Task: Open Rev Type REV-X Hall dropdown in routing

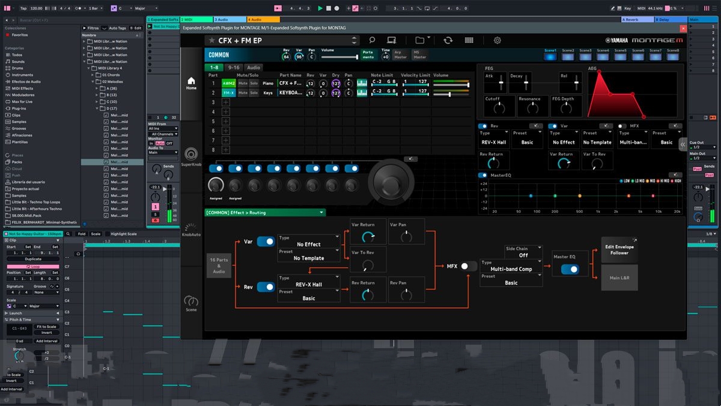Action: point(309,281)
